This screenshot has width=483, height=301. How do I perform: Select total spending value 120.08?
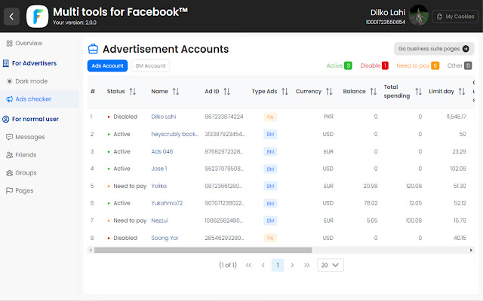click(x=414, y=186)
